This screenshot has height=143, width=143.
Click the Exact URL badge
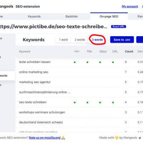pos(118,26)
